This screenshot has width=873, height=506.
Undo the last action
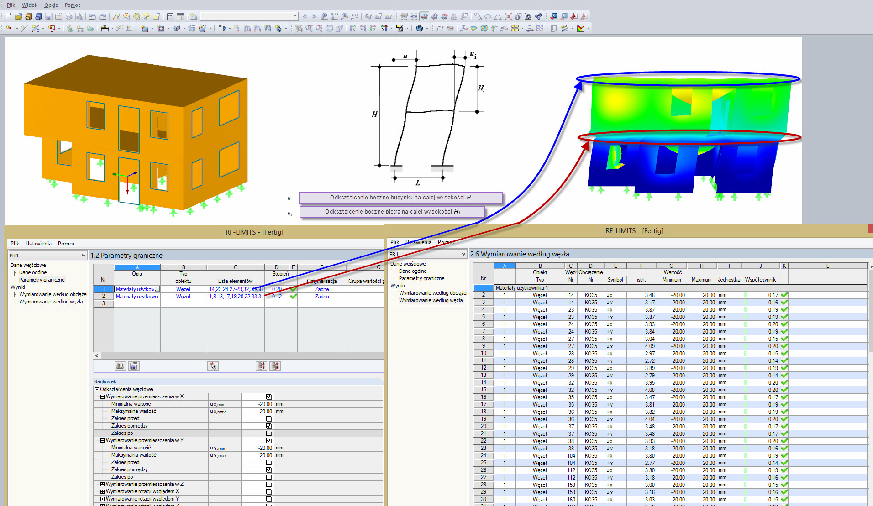click(x=92, y=16)
